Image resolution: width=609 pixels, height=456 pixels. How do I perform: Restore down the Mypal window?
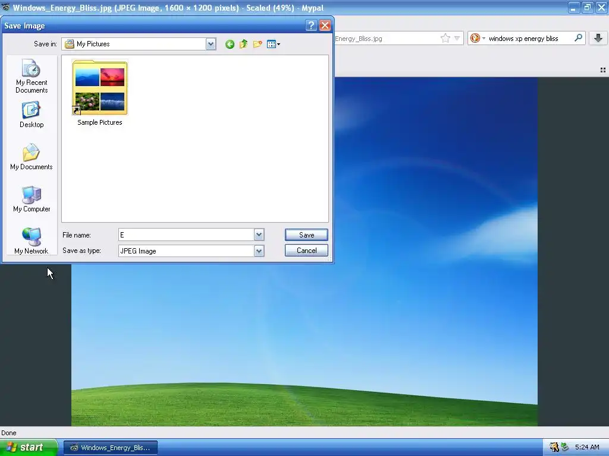(x=587, y=8)
